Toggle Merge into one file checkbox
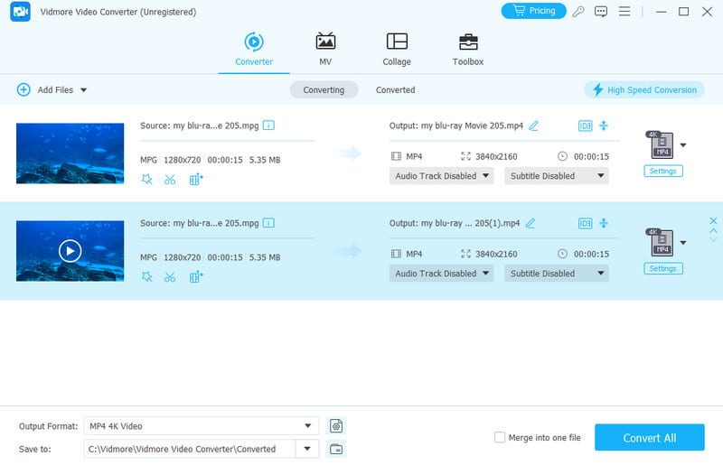Image resolution: width=723 pixels, height=465 pixels. tap(500, 437)
